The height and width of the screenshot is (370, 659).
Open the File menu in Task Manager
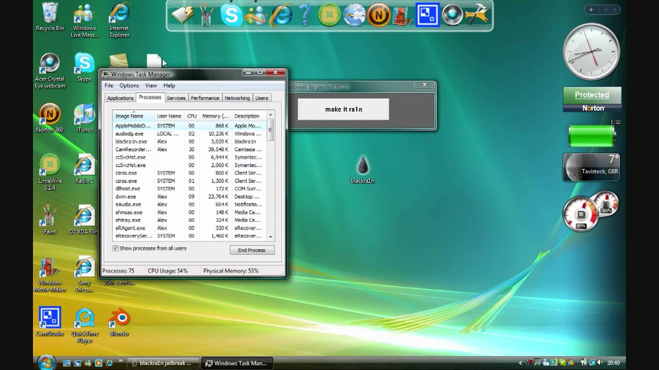tap(109, 86)
